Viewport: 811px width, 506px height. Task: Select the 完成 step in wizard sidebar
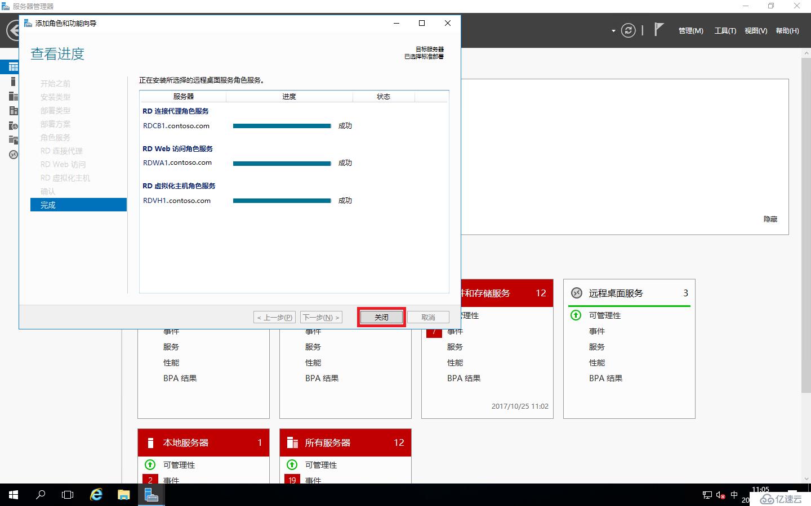pyautogui.click(x=78, y=205)
